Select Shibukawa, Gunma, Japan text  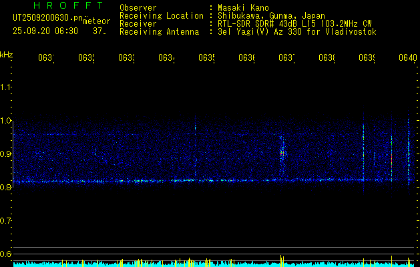coord(271,16)
